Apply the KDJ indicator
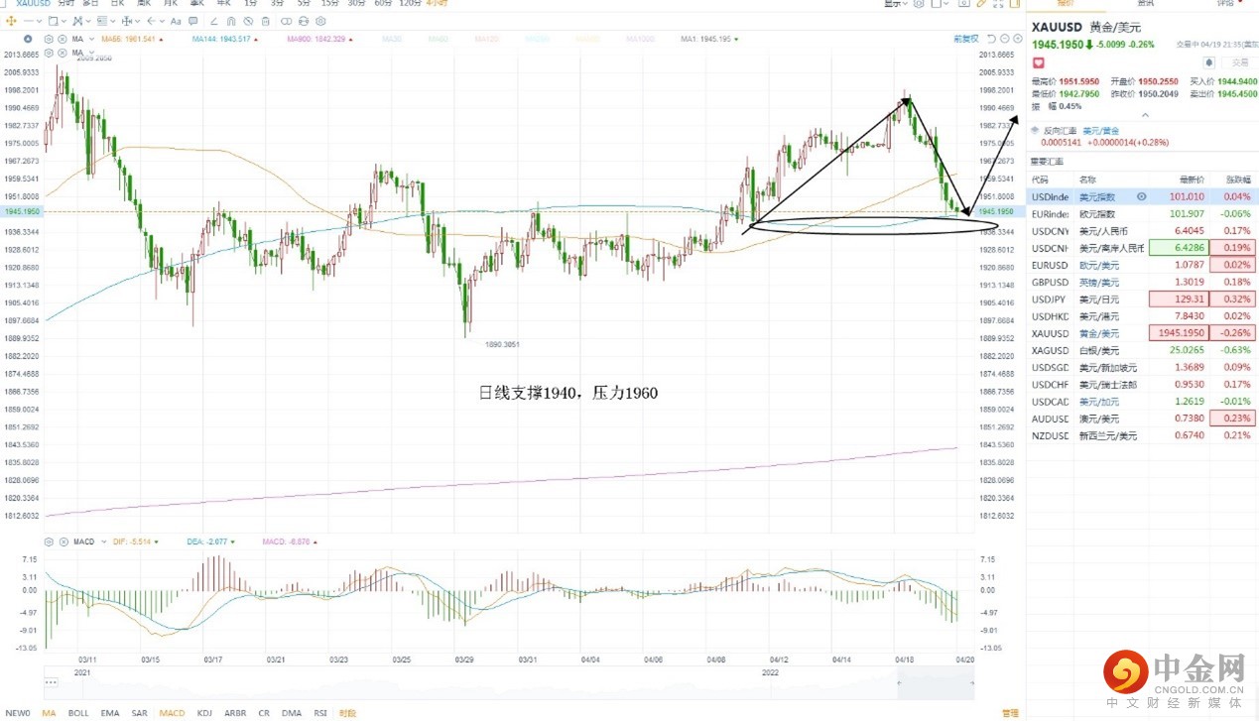 click(x=204, y=713)
